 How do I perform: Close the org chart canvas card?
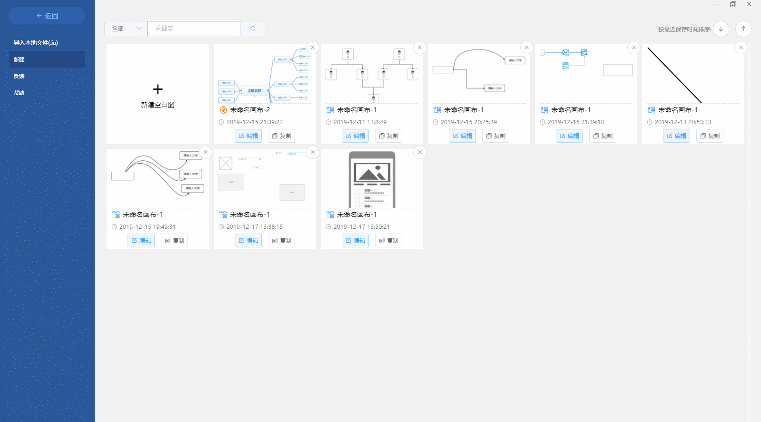pyautogui.click(x=420, y=48)
